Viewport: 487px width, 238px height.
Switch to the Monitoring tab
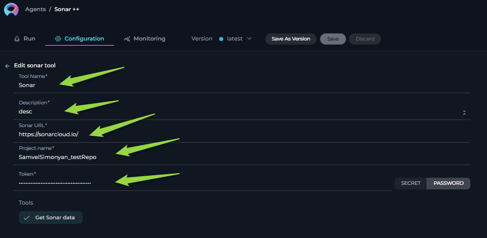(145, 38)
